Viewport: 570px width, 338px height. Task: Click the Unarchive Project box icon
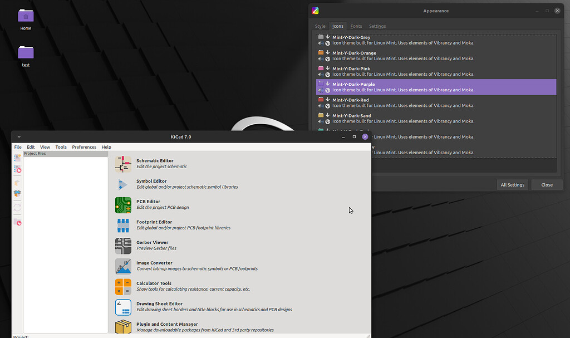pos(18,193)
